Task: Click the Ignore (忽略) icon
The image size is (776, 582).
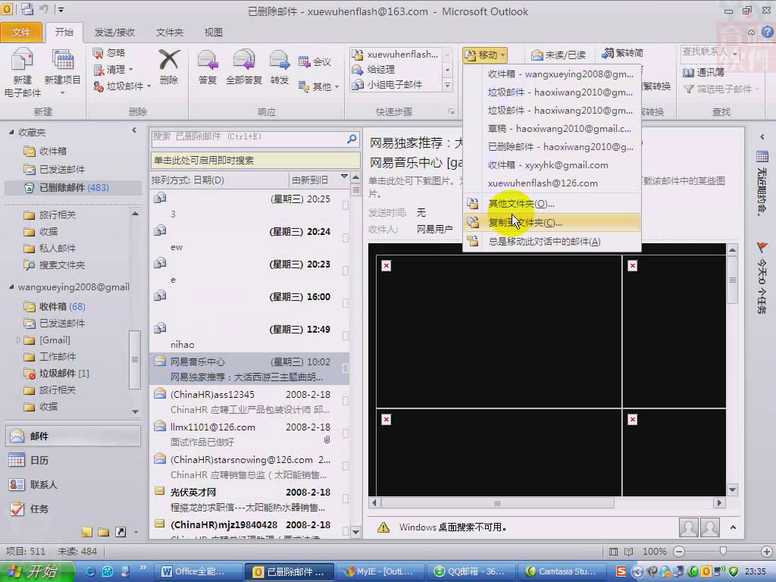Action: [98, 53]
